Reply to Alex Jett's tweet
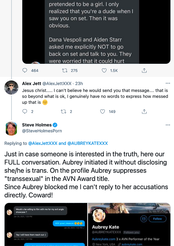This screenshot has width=174, height=246. tap(25, 112)
